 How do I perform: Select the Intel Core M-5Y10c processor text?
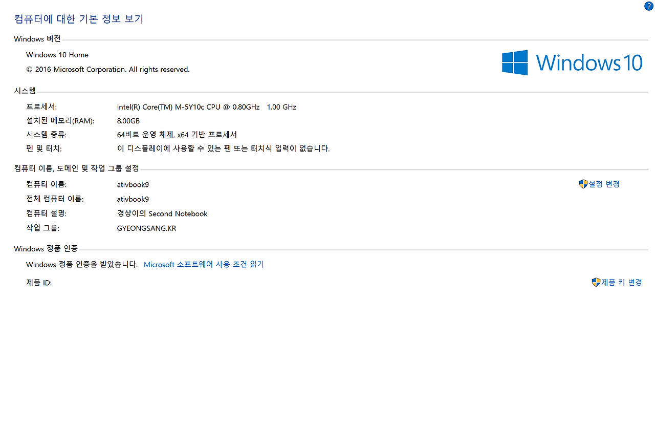coord(207,106)
